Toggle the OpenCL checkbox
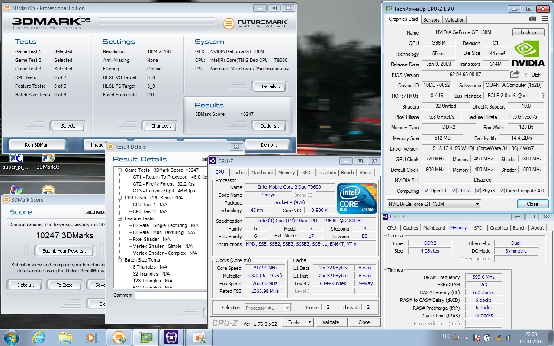 click(x=427, y=191)
